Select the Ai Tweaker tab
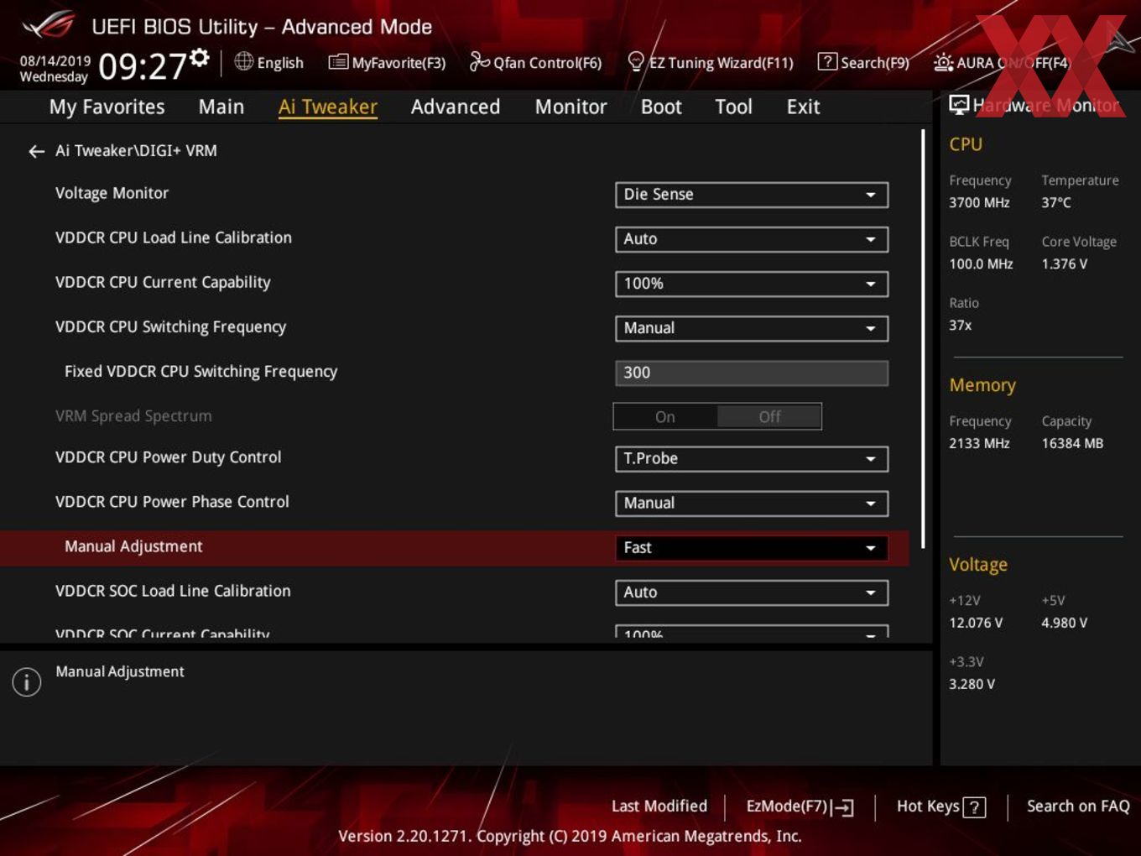The width and height of the screenshot is (1141, 856). (328, 107)
